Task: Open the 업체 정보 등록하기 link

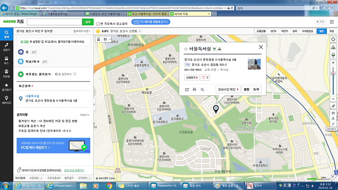Action: 74,170
